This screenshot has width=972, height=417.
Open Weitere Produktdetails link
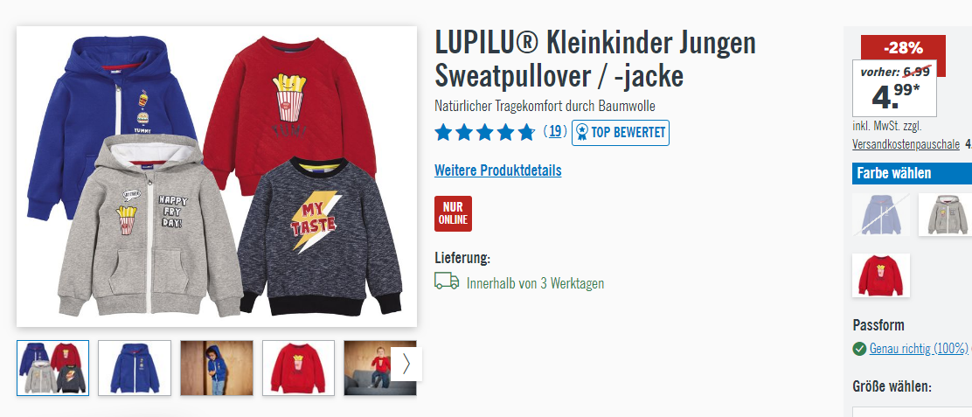pyautogui.click(x=497, y=170)
